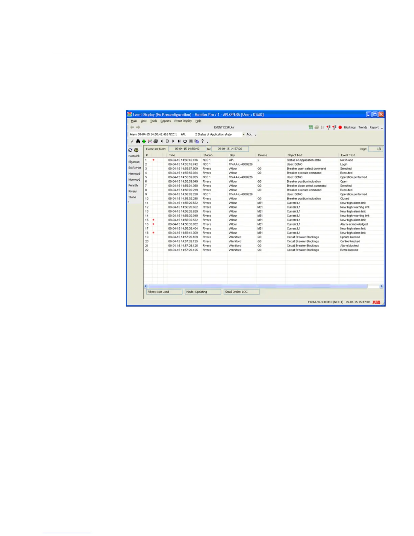Open the Help menu

[x=198, y=121]
